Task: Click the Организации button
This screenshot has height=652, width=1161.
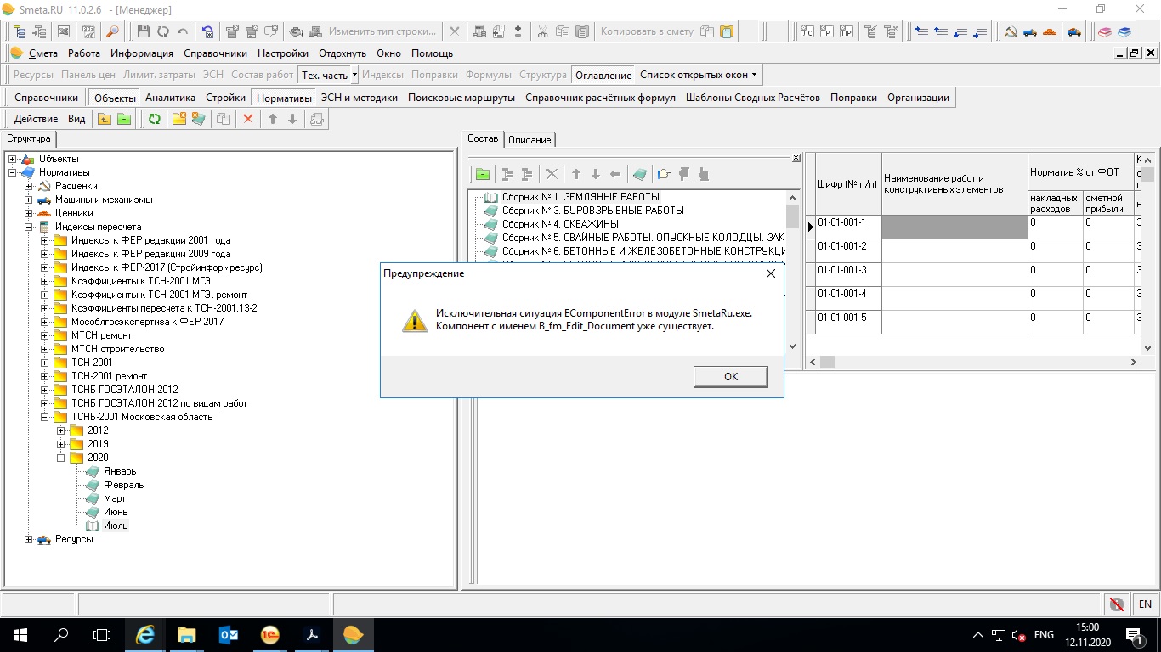Action: pyautogui.click(x=918, y=98)
